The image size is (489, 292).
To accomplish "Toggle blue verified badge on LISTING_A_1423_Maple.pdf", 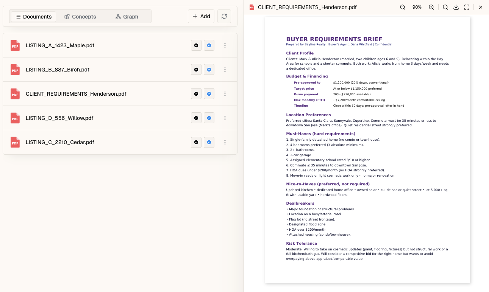I will [209, 45].
